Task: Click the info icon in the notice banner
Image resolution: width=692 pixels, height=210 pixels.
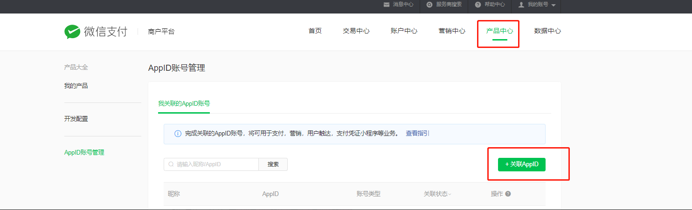Action: click(178, 134)
